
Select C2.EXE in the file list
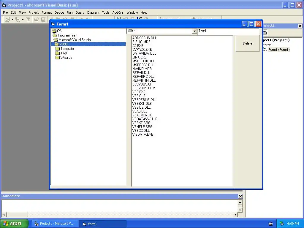coord(138,46)
